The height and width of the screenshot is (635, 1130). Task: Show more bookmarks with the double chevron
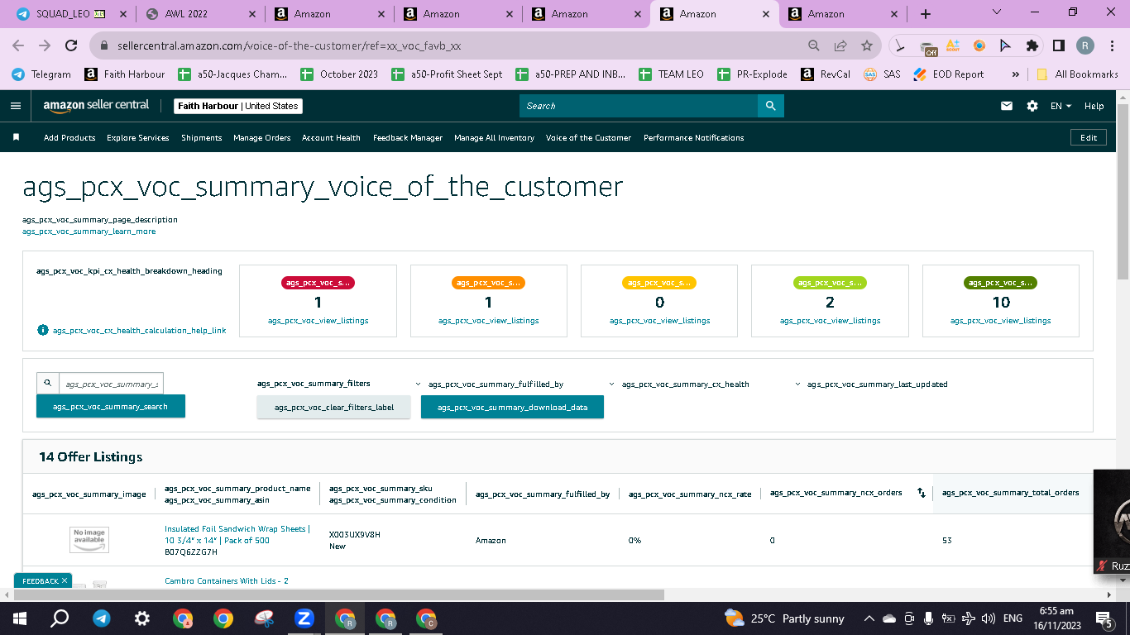(x=1015, y=74)
